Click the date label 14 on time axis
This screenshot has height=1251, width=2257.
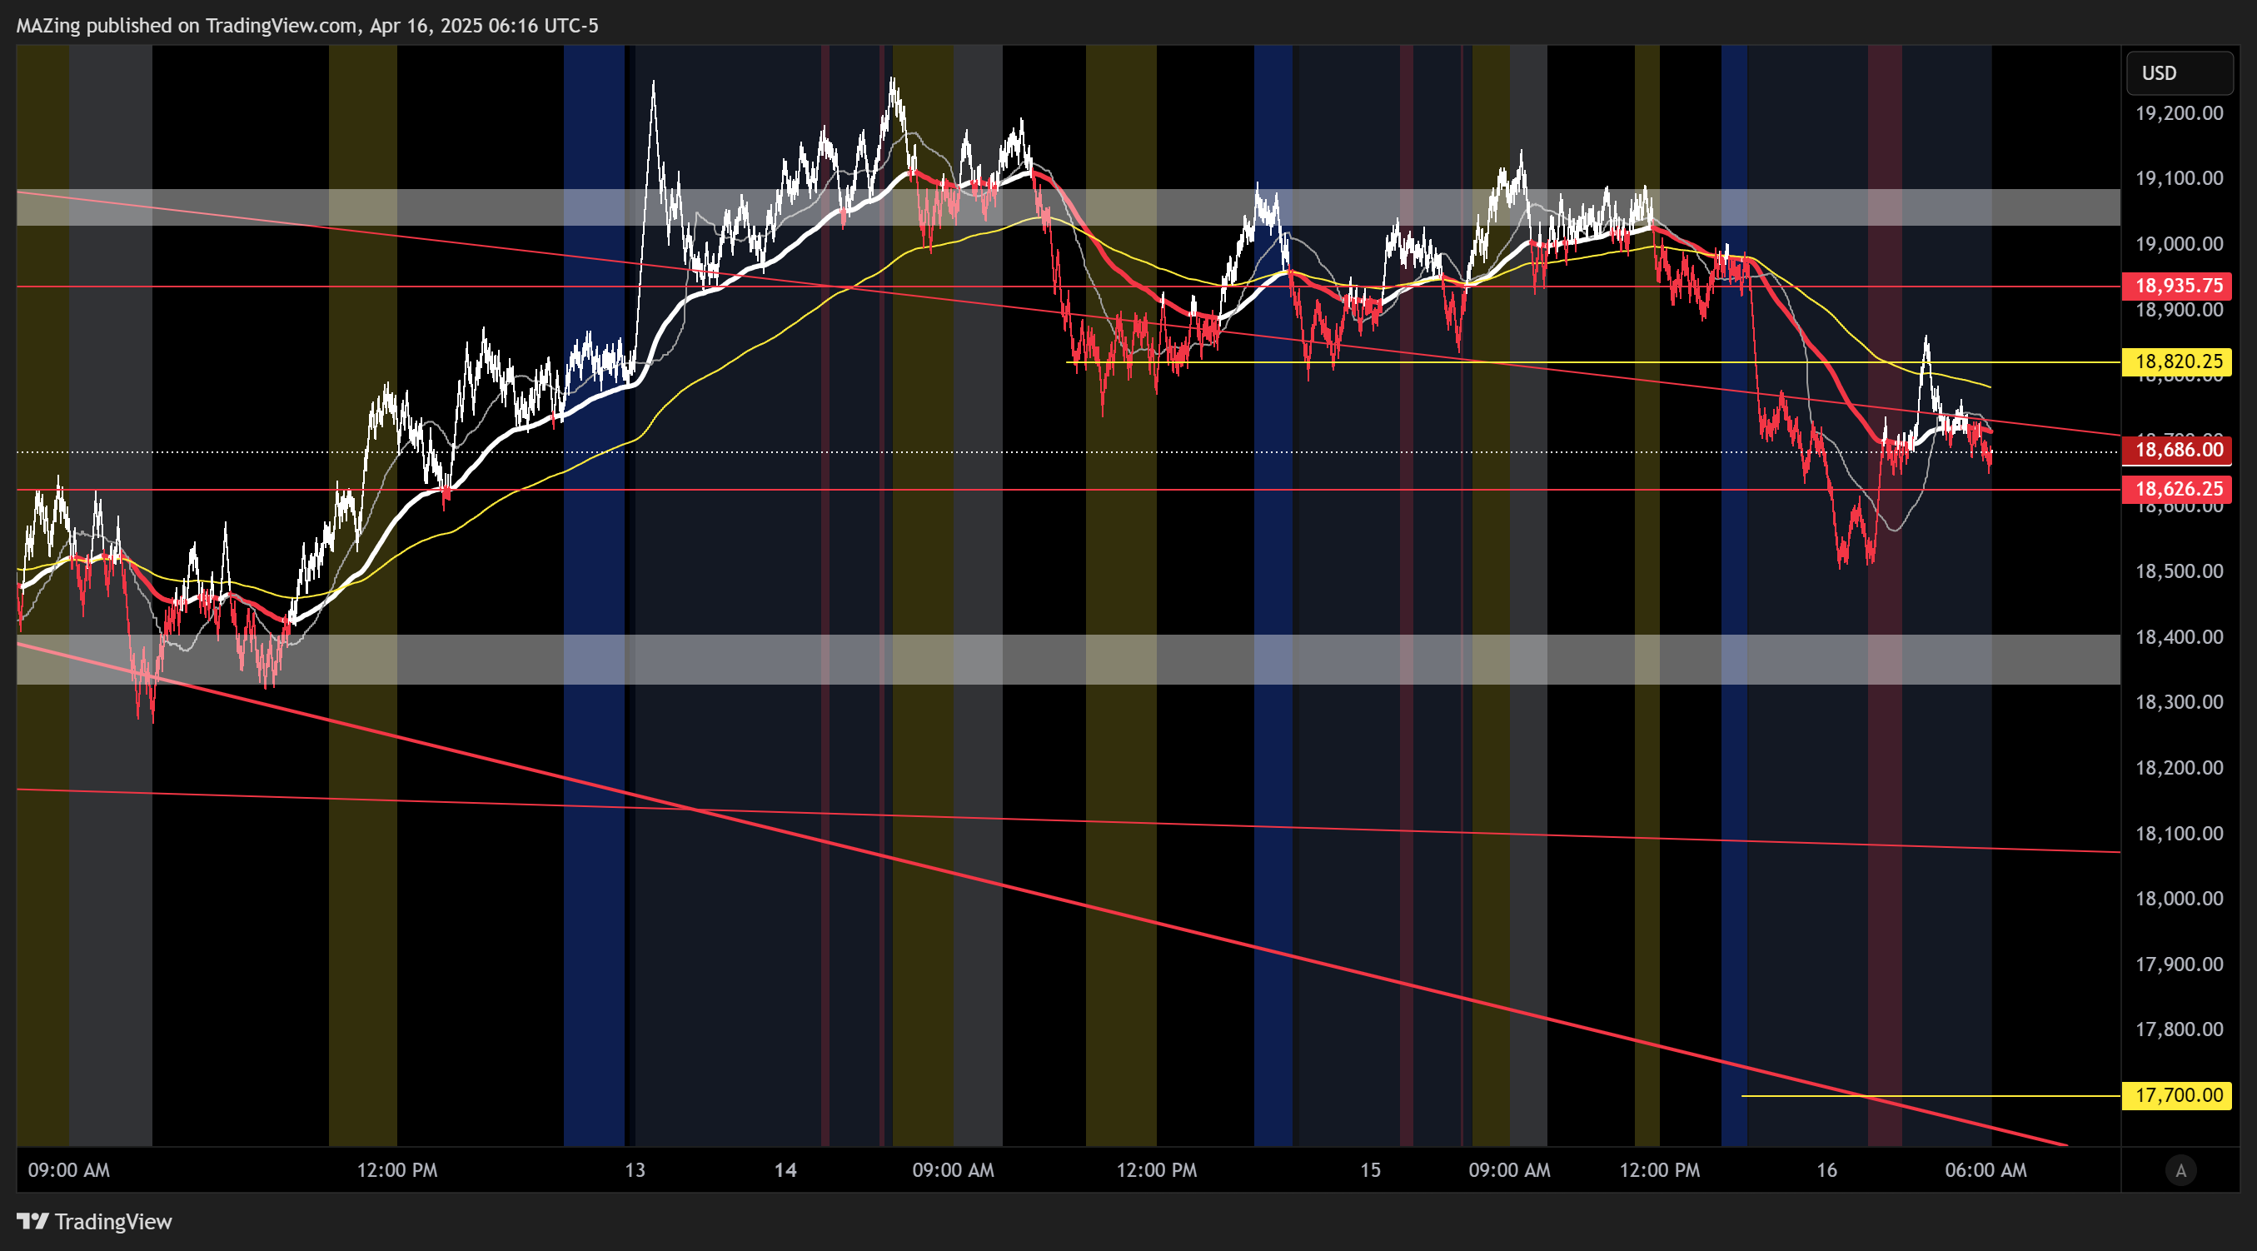click(x=786, y=1170)
